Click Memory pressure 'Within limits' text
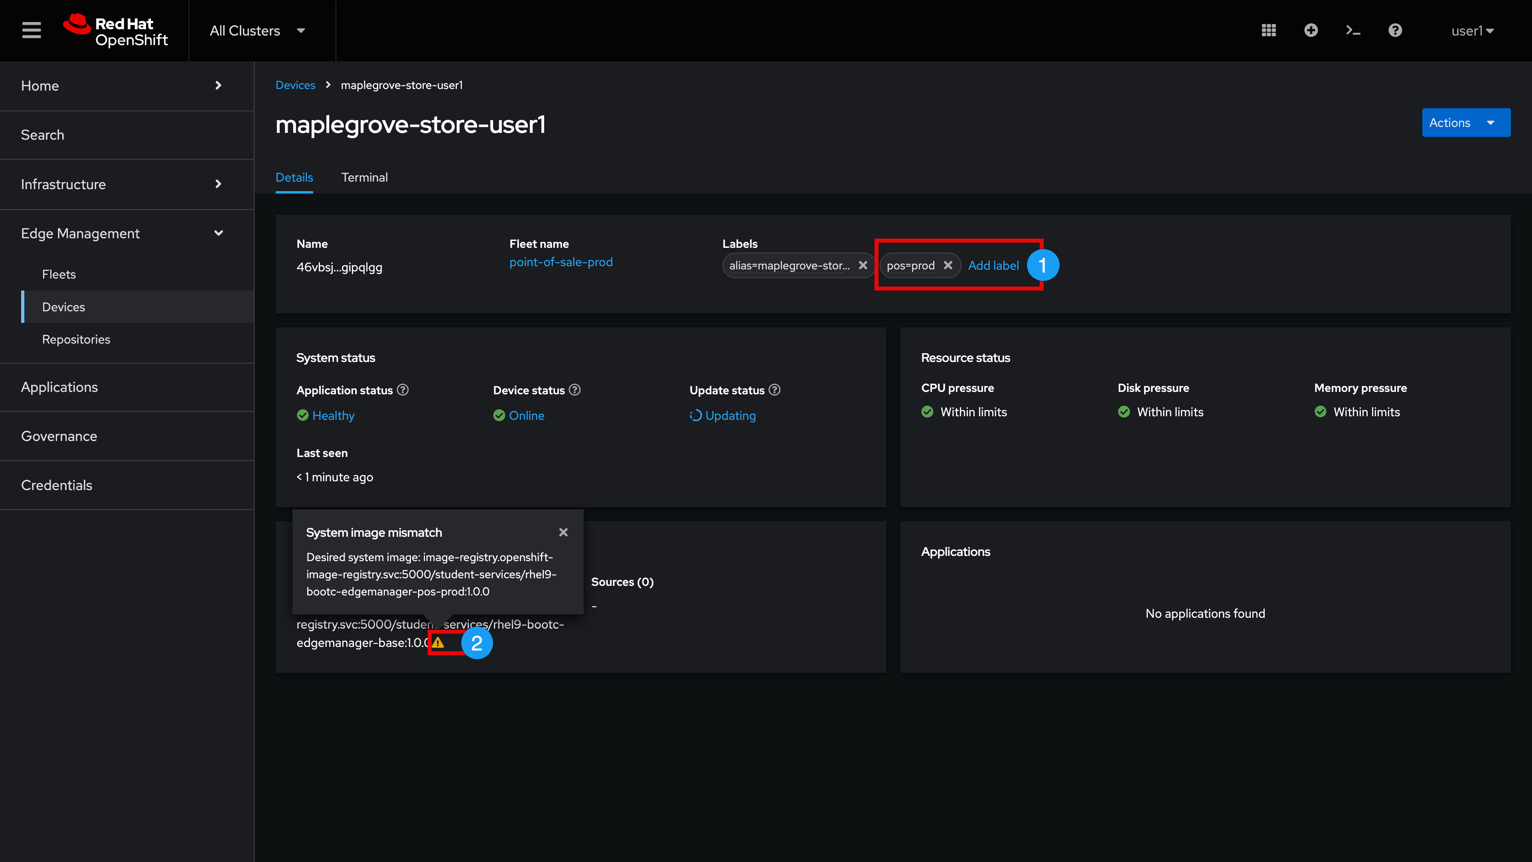Screen dimensions: 1532x862 (x=1367, y=412)
